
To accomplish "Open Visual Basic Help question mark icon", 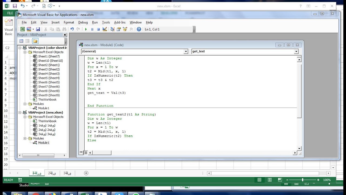I will point(139,29).
